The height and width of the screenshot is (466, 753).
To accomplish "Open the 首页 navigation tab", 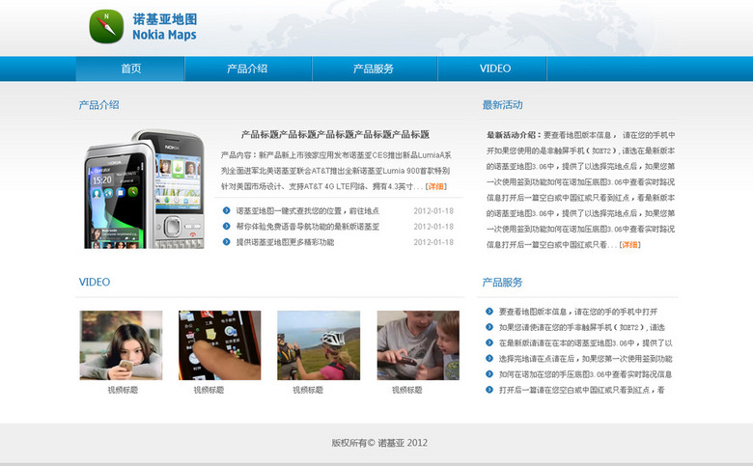I will pos(130,69).
